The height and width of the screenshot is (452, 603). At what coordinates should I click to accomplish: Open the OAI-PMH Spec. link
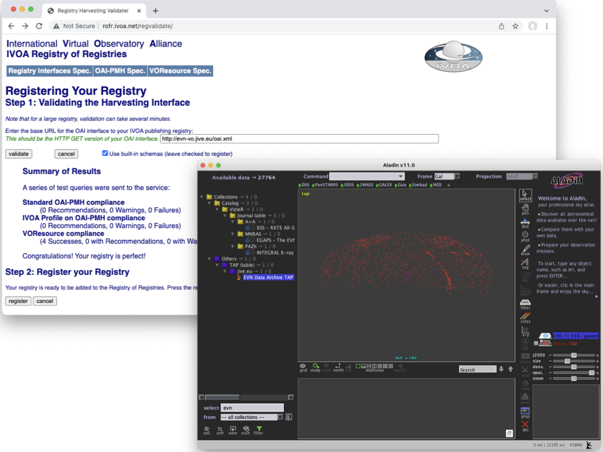click(120, 71)
